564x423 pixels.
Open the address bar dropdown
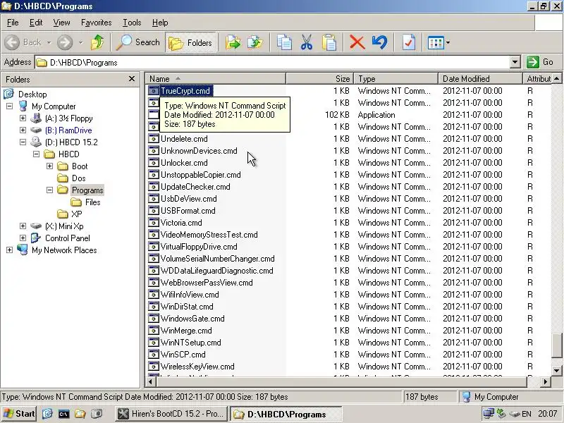click(515, 62)
